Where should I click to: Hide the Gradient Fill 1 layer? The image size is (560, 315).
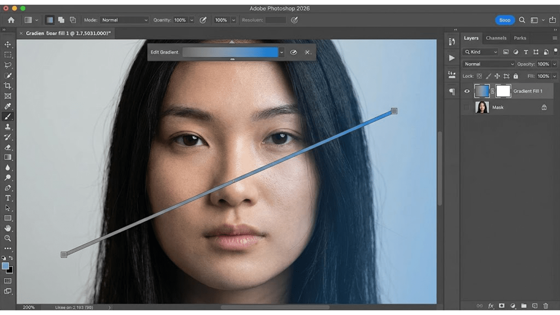pyautogui.click(x=467, y=91)
